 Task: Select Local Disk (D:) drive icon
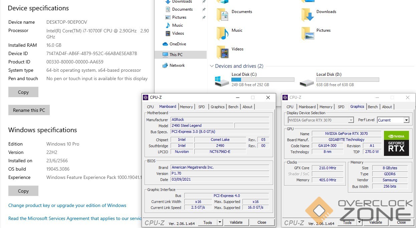pyautogui.click(x=307, y=82)
